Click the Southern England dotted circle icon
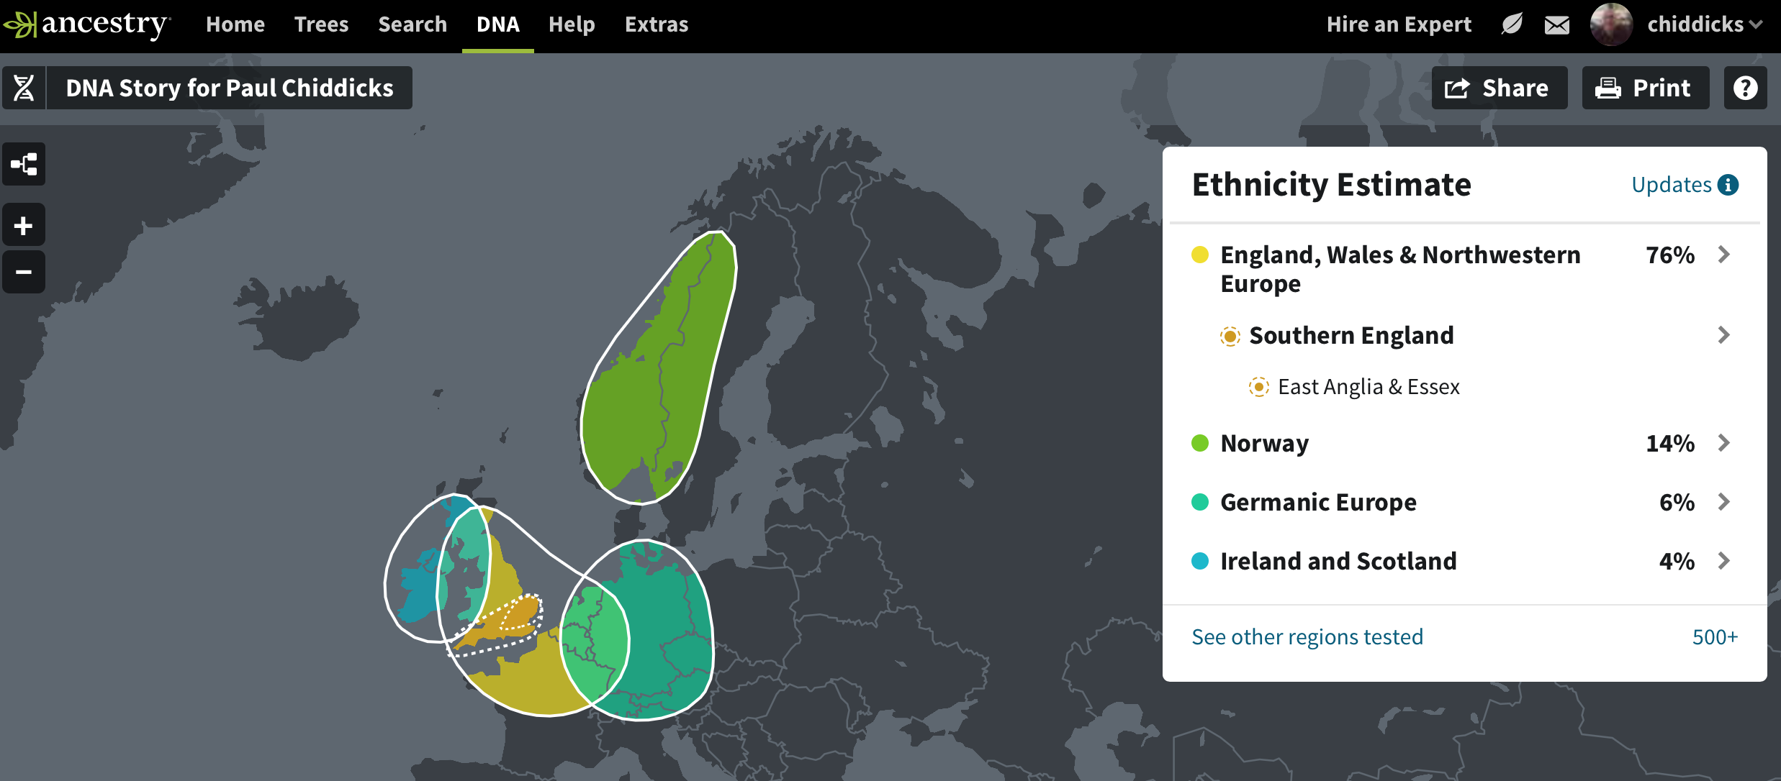The height and width of the screenshot is (781, 1781). [1230, 336]
